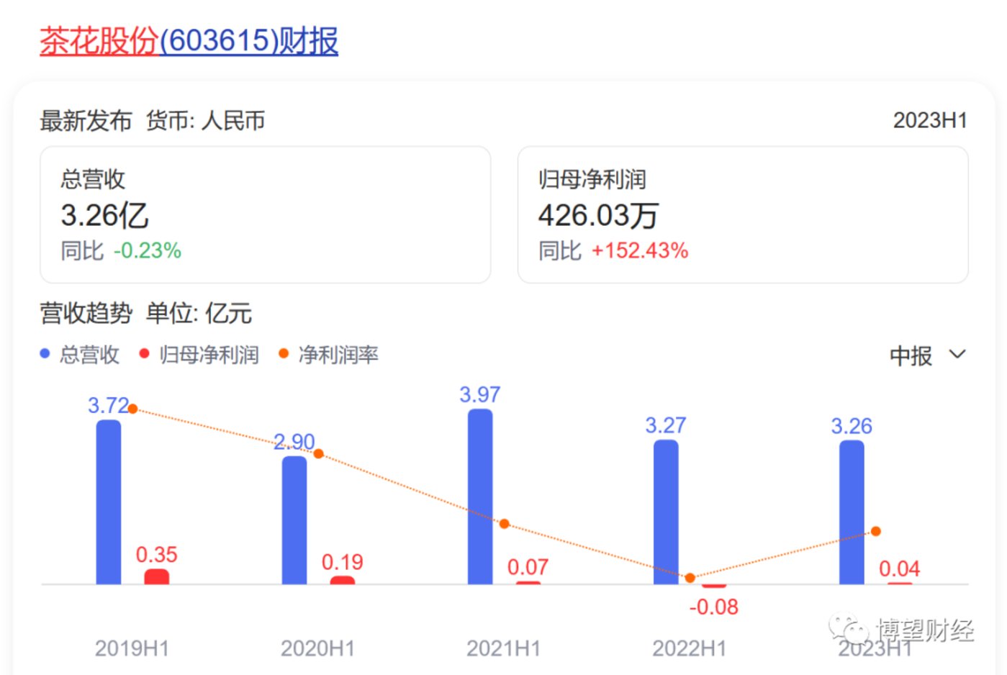The image size is (1007, 675).
Task: Click the red 2019H1 net profit bar
Action: pos(157,577)
